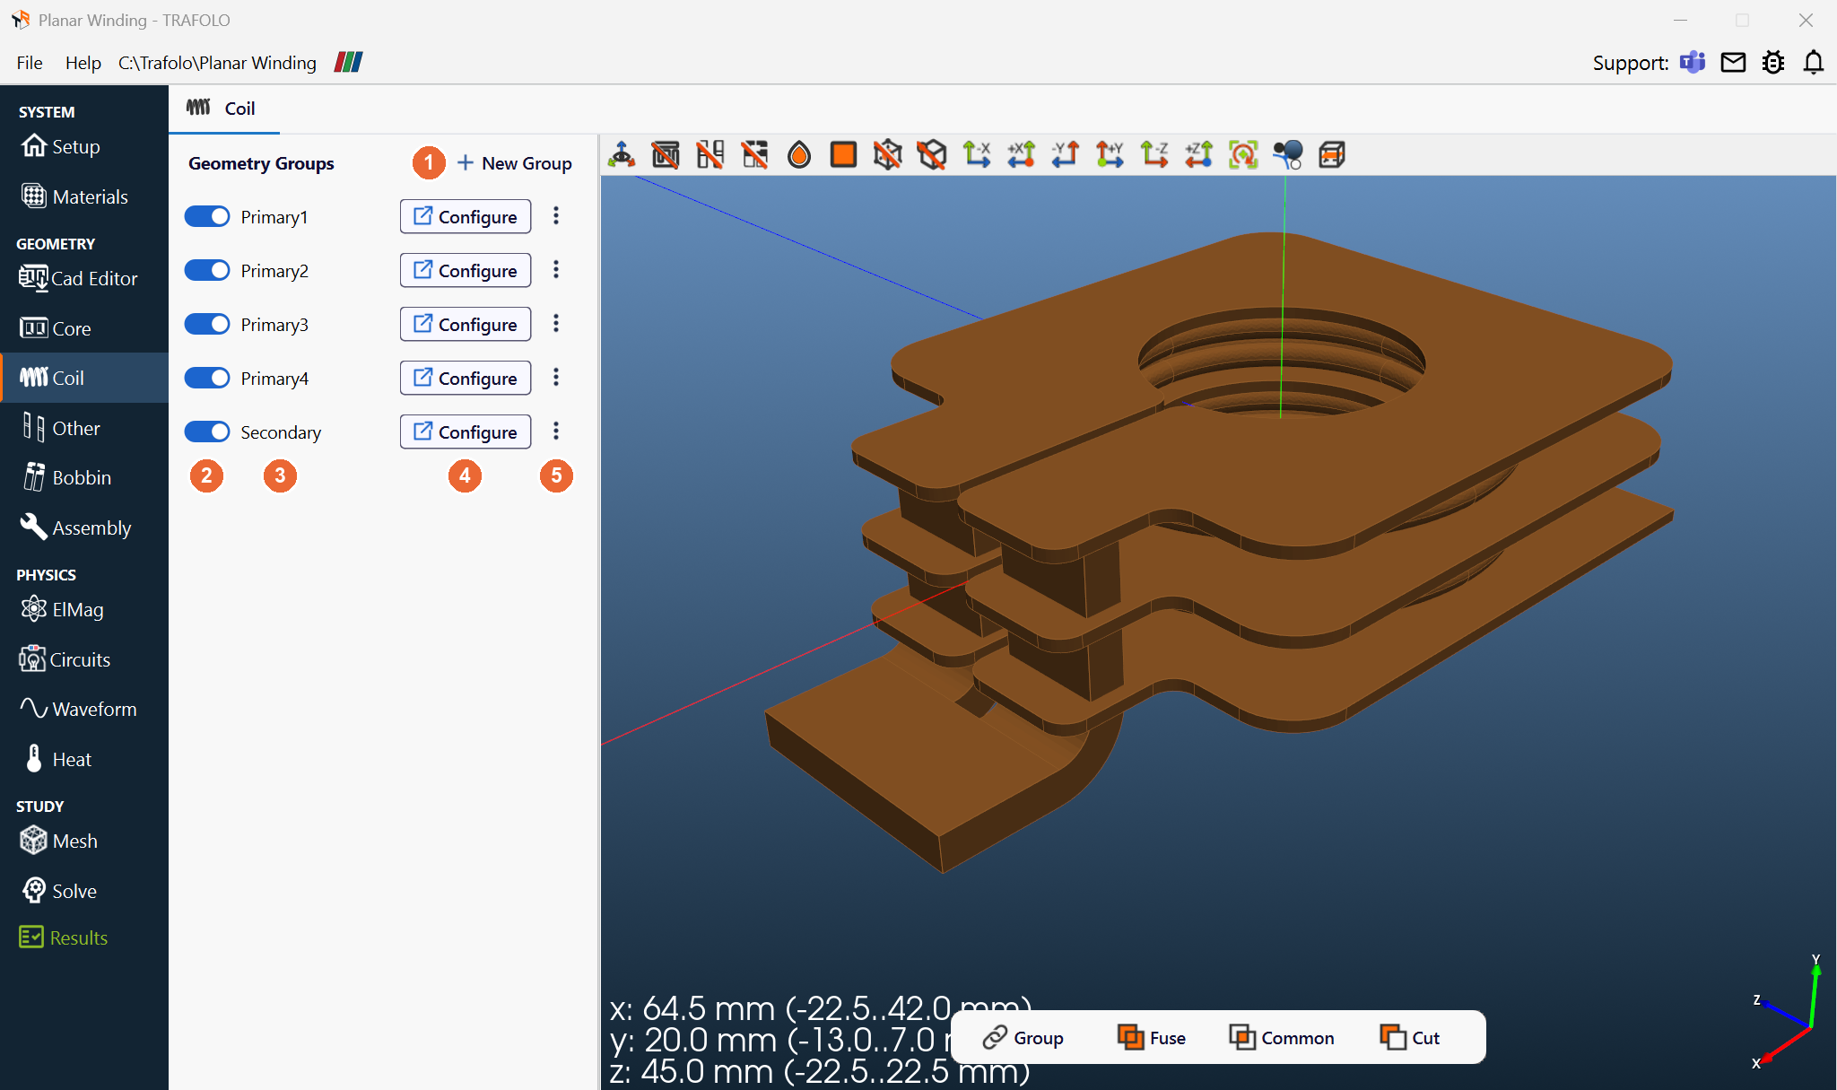This screenshot has width=1837, height=1090.
Task: Click the Cut boolean button
Action: click(1410, 1038)
